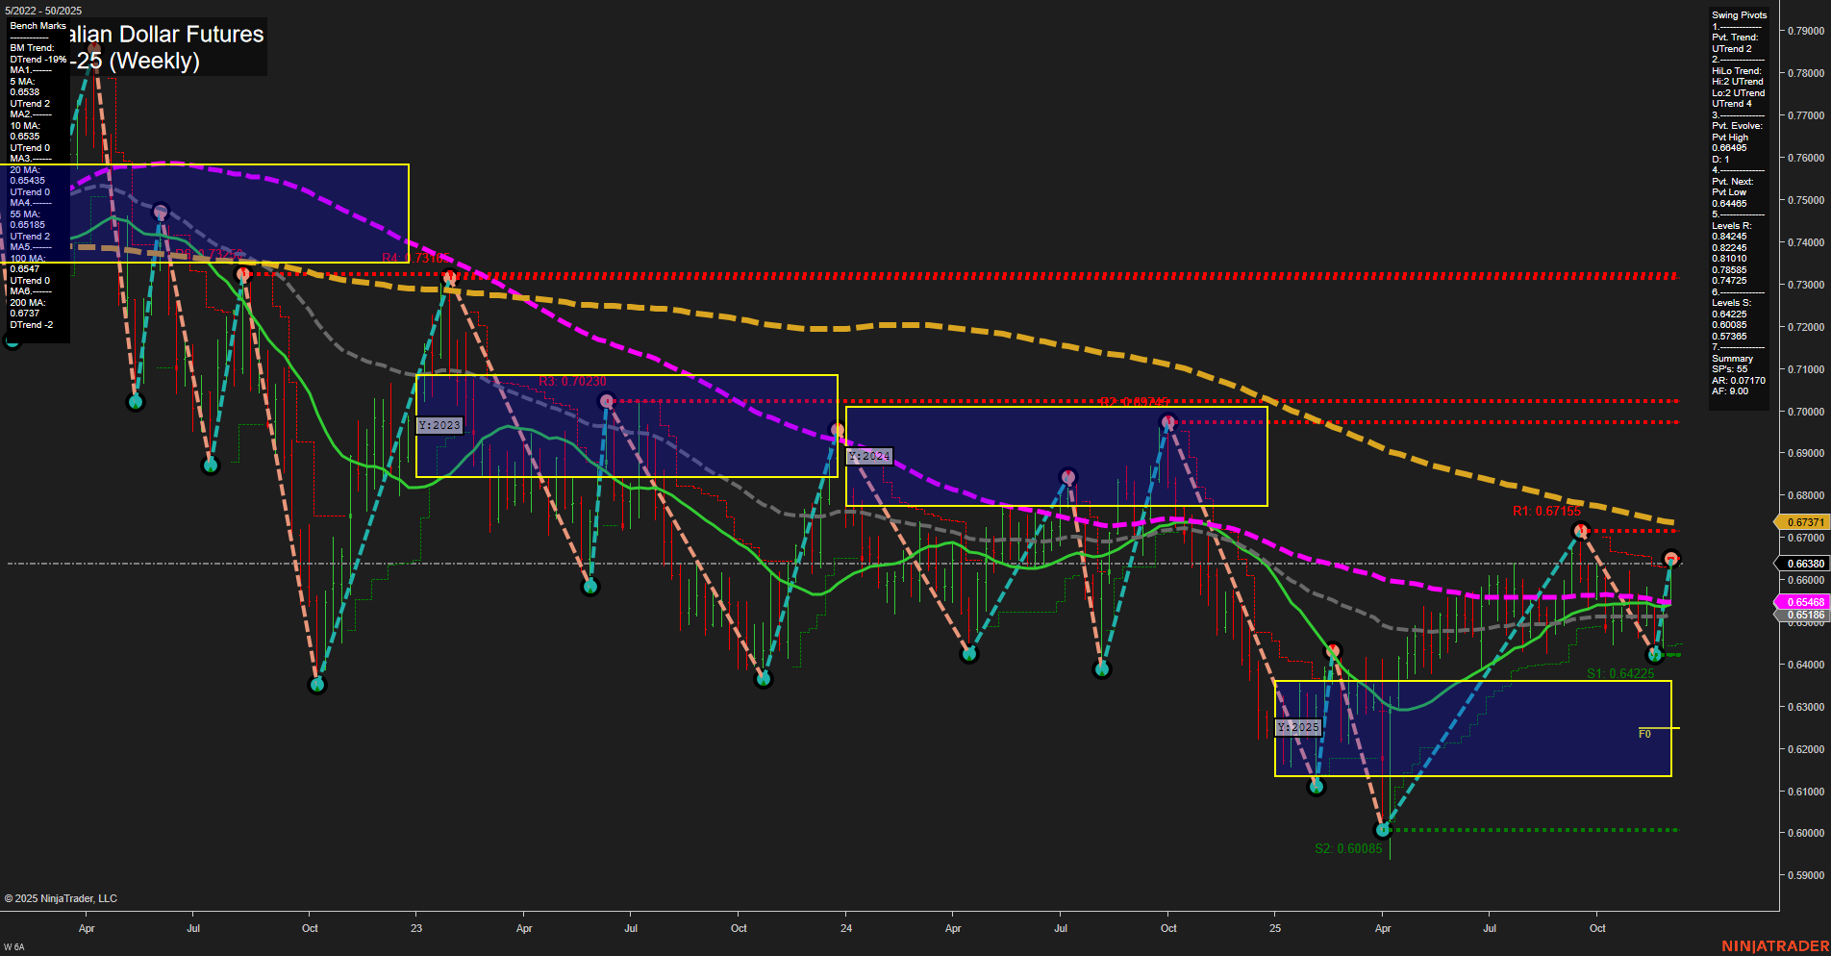Click the current price marker tag 0.66380
Viewport: 1831px width, 956px height.
[x=1806, y=563]
